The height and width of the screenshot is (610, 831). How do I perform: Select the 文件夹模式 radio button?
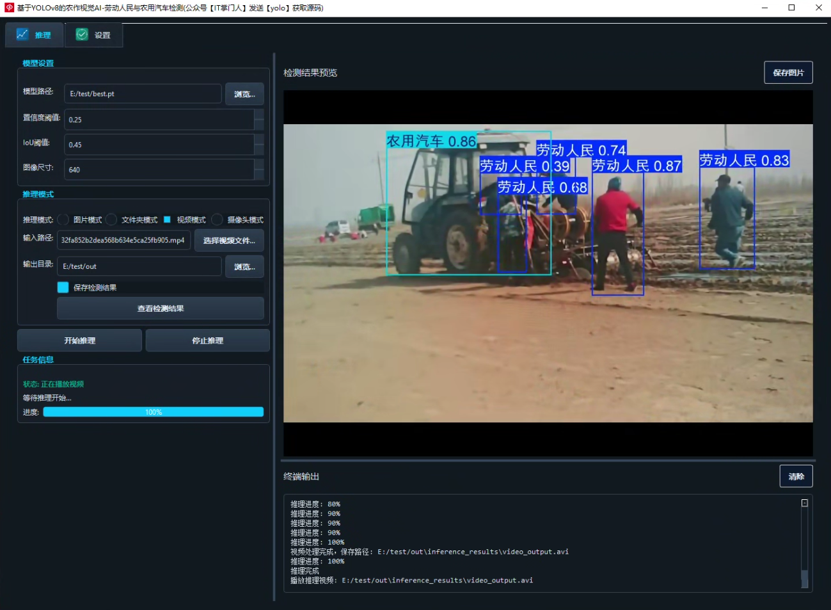tap(111, 220)
